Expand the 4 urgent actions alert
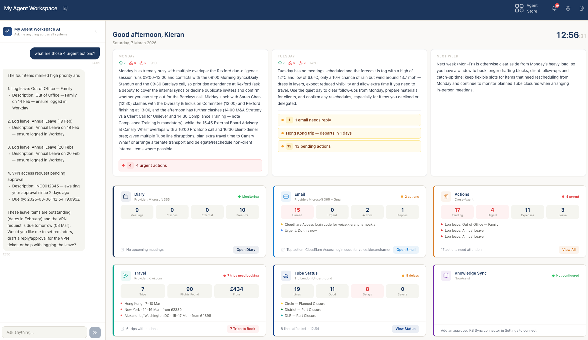 click(x=190, y=165)
